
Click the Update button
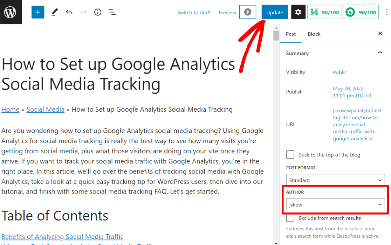[x=275, y=12]
